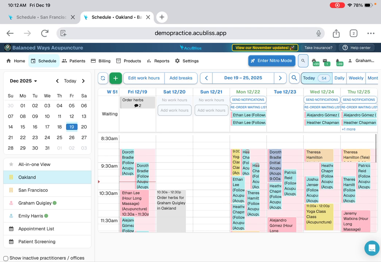Open the Billing menu

(x=101, y=61)
